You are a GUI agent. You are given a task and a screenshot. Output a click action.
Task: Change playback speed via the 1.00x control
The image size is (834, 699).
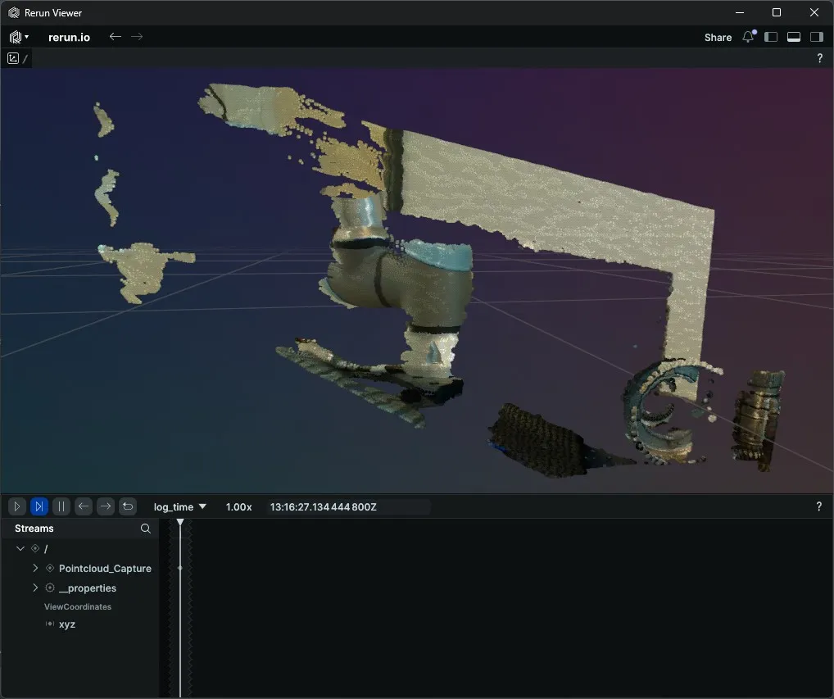(x=239, y=506)
